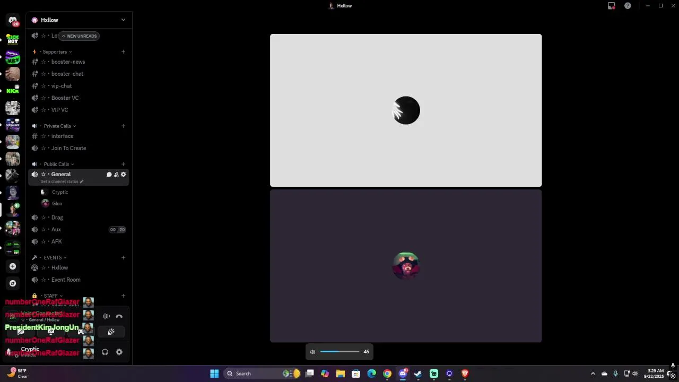
Task: Join the Aux voice channel
Action: click(x=79, y=230)
